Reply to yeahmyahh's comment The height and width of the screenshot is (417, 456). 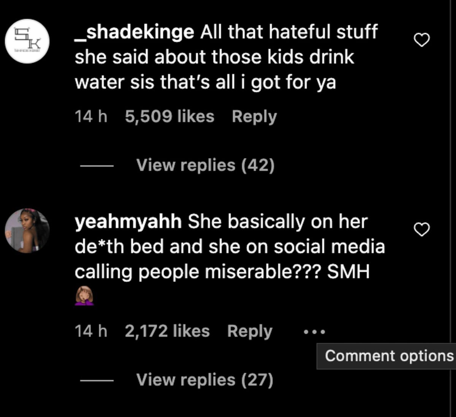click(249, 330)
